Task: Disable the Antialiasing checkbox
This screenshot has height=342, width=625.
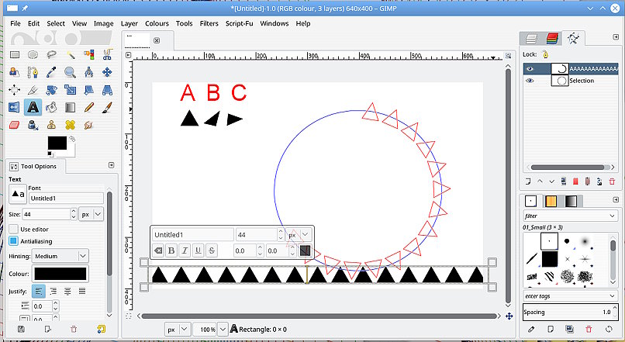Action: tap(13, 241)
